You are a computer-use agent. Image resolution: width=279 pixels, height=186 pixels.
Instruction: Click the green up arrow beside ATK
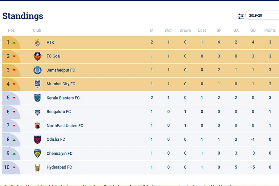[14, 42]
